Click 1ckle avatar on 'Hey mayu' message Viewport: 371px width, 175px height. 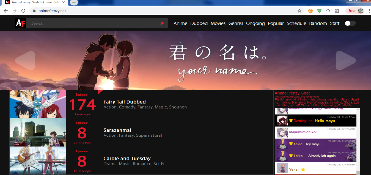[282, 144]
